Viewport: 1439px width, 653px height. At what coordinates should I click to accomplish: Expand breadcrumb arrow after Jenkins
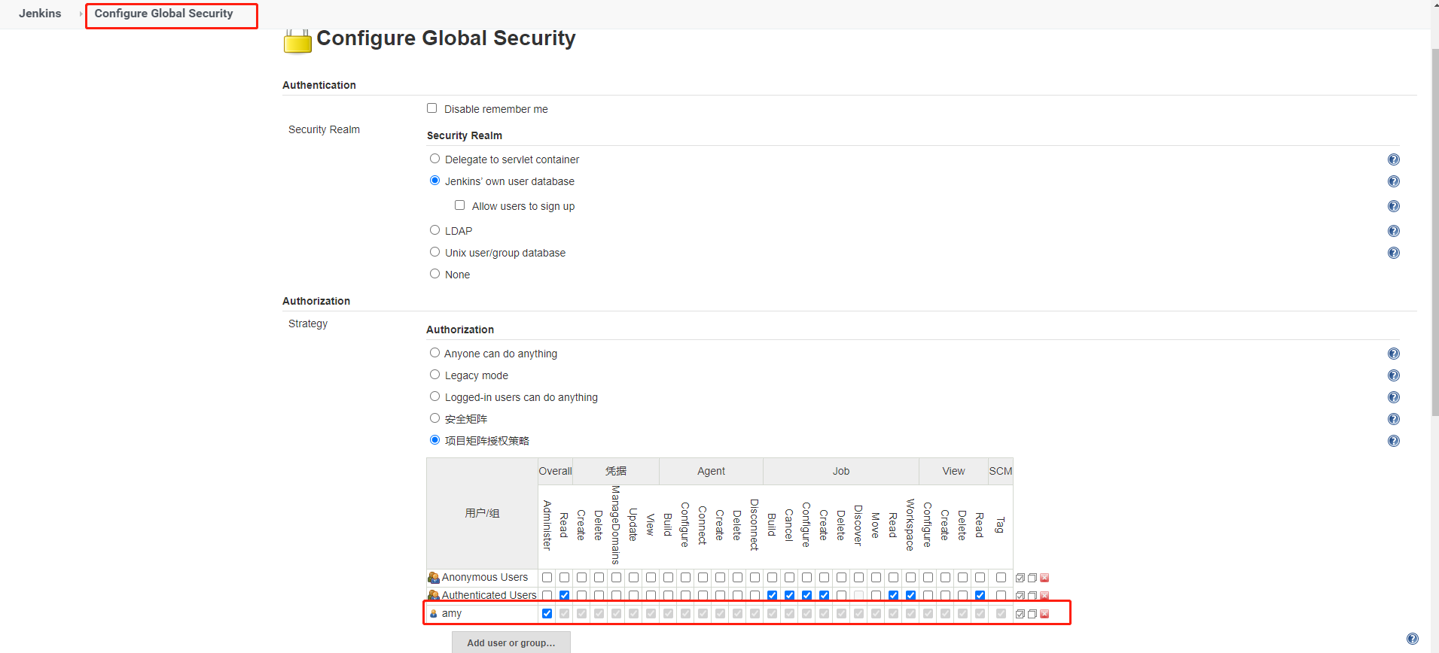click(81, 14)
